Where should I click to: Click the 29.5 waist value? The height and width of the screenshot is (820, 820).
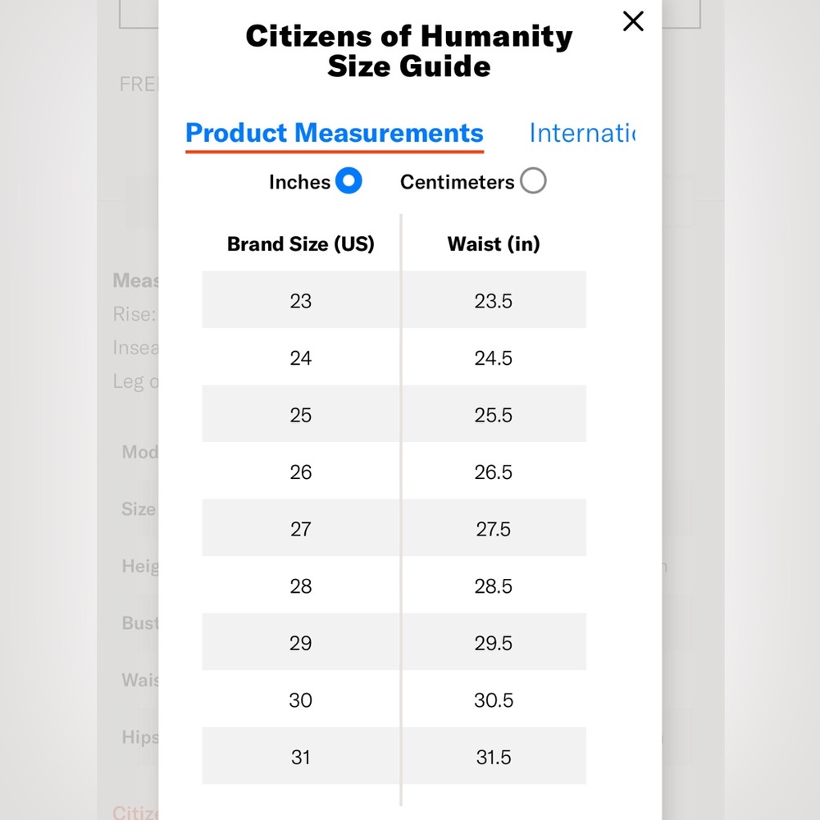point(493,643)
